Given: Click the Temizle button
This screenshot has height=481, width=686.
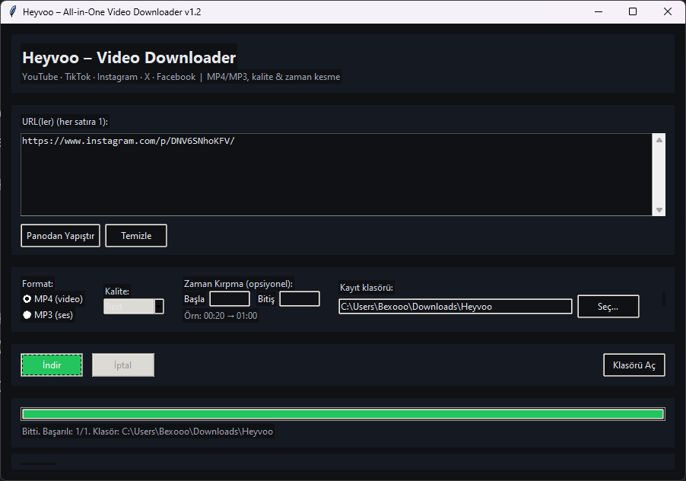Looking at the screenshot, I should 136,235.
